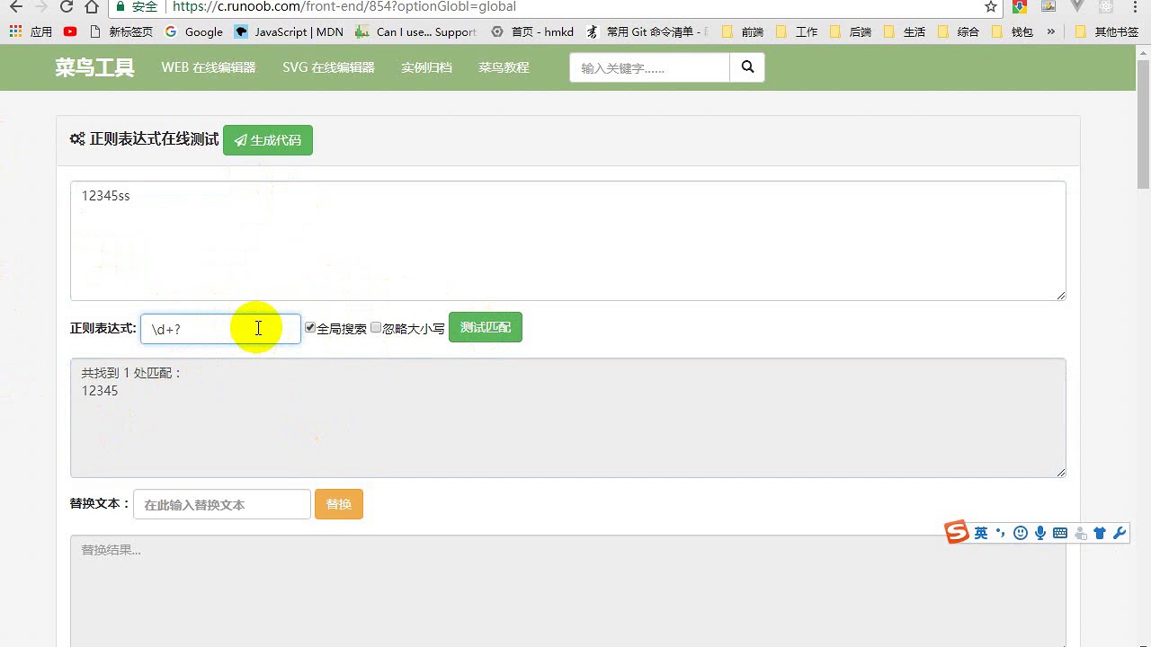The width and height of the screenshot is (1151, 647).
Task: Toggle Sogou punctuation mode icon
Action: click(1001, 533)
